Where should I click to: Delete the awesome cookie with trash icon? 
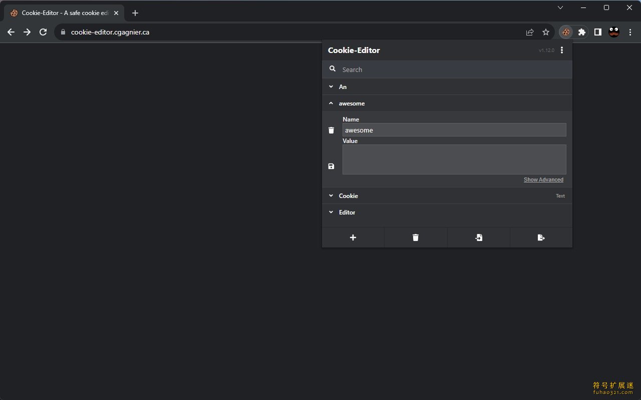point(331,130)
